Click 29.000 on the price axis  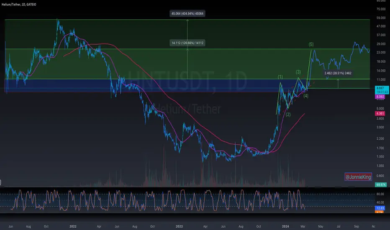[381, 44]
